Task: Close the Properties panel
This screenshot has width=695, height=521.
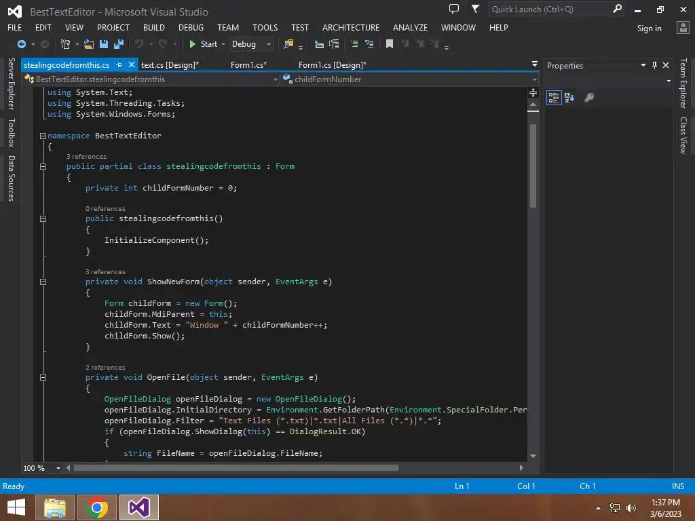Action: tap(666, 65)
